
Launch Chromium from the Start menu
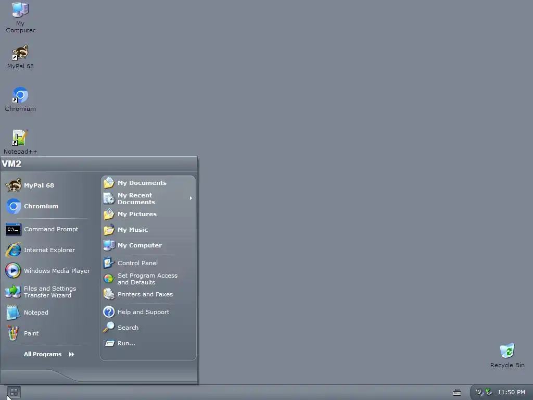point(47,206)
